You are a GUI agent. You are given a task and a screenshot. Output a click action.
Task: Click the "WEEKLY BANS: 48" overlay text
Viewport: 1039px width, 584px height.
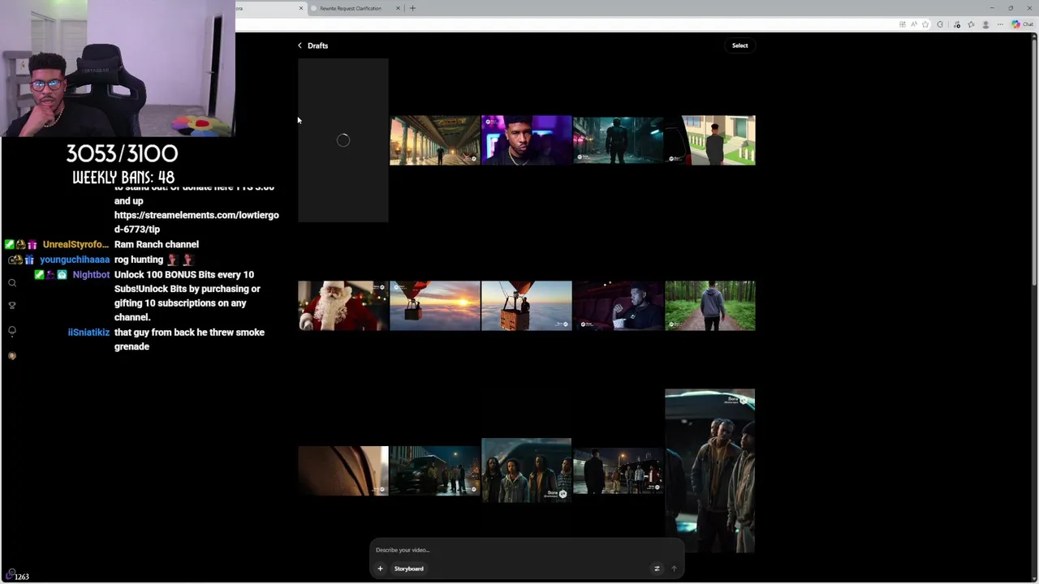coord(123,177)
